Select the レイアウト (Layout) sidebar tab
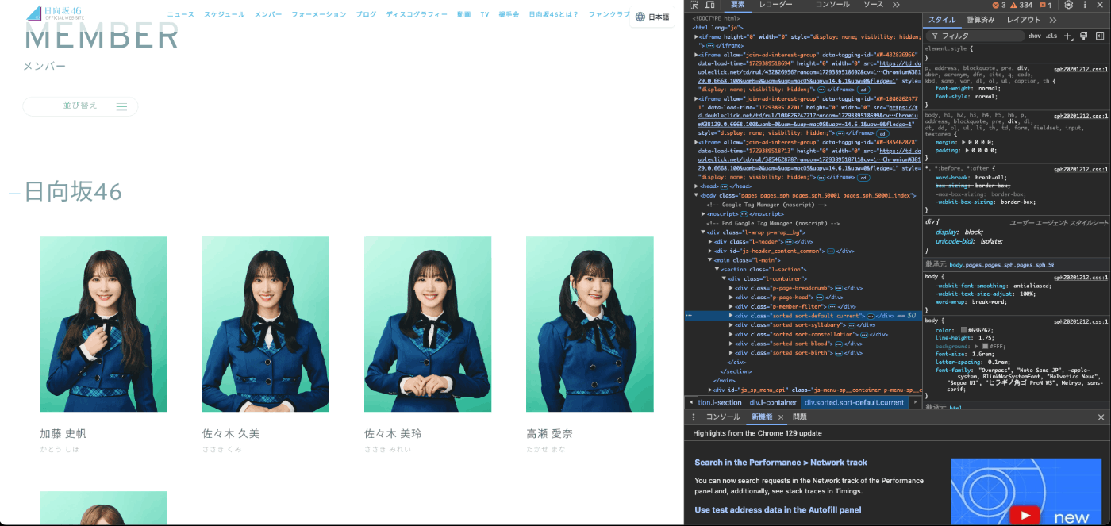 pyautogui.click(x=1024, y=20)
